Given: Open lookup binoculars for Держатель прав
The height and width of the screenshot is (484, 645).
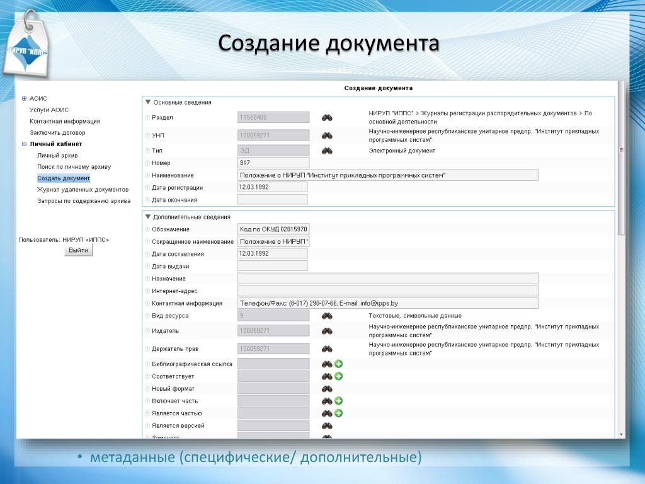Looking at the screenshot, I should pos(327,349).
